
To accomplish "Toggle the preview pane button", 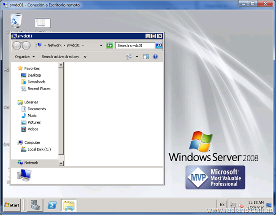I will pyautogui.click(x=146, y=57).
